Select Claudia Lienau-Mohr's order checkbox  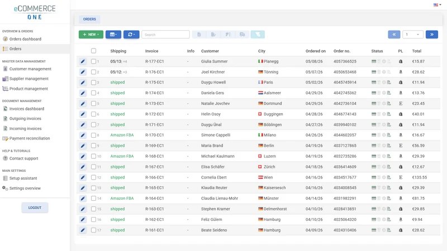pyautogui.click(x=93, y=199)
